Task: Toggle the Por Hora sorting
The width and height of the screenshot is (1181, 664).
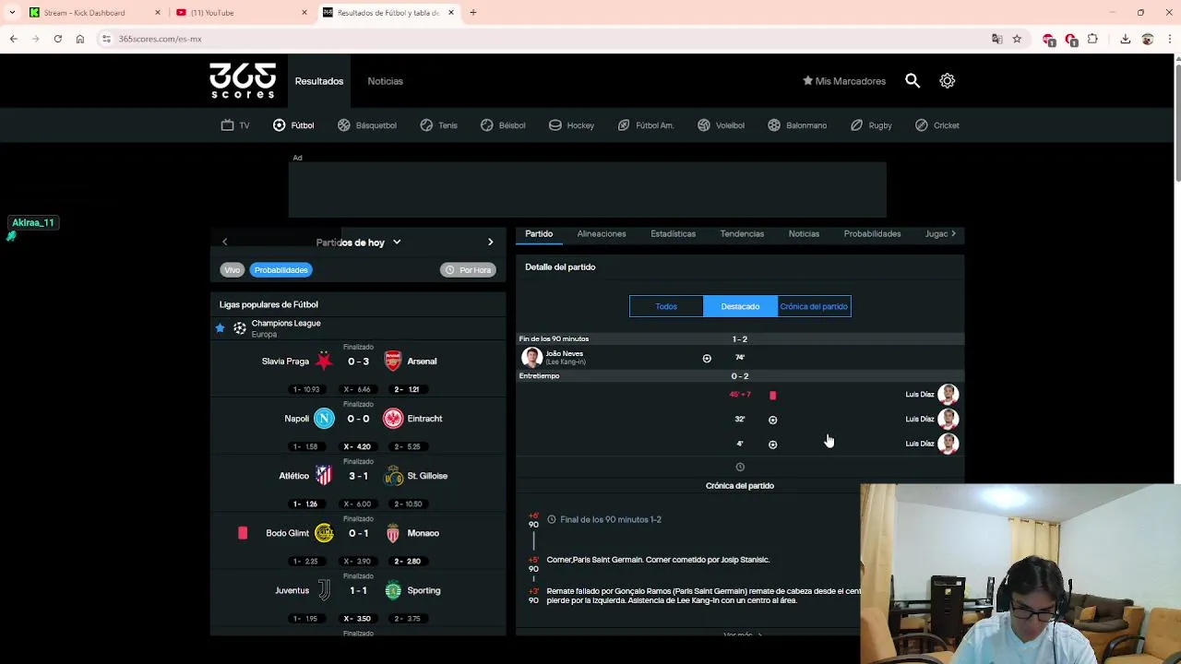Action: pos(469,270)
